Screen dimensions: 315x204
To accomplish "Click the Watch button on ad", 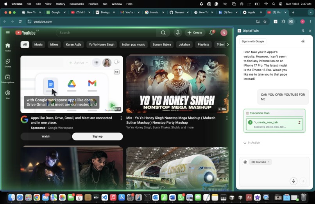I will coord(46,136).
